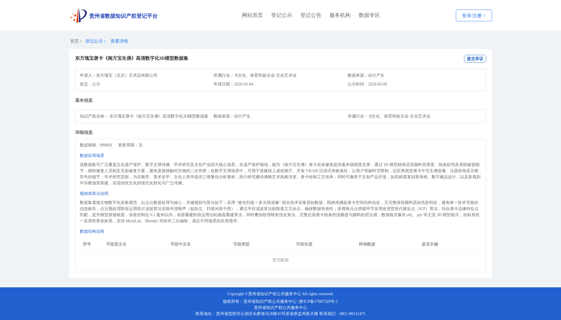Click 样例数据 column header

coord(367,244)
